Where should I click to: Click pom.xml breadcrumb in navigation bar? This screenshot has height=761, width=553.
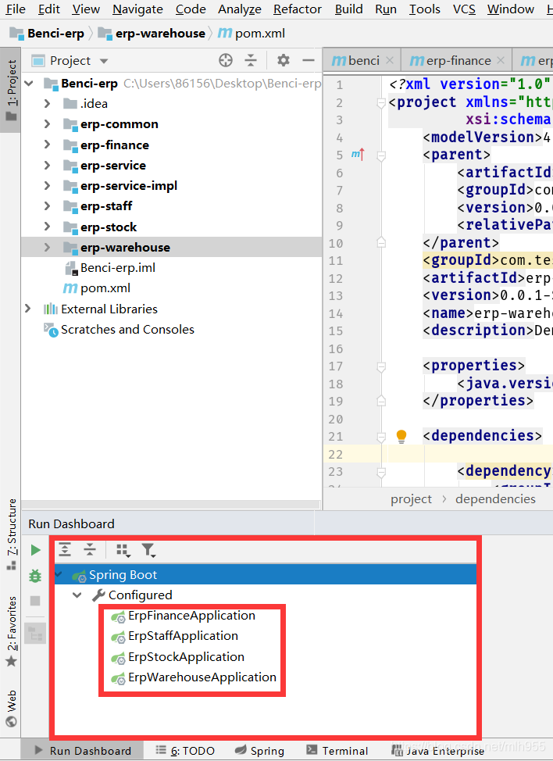tap(252, 34)
